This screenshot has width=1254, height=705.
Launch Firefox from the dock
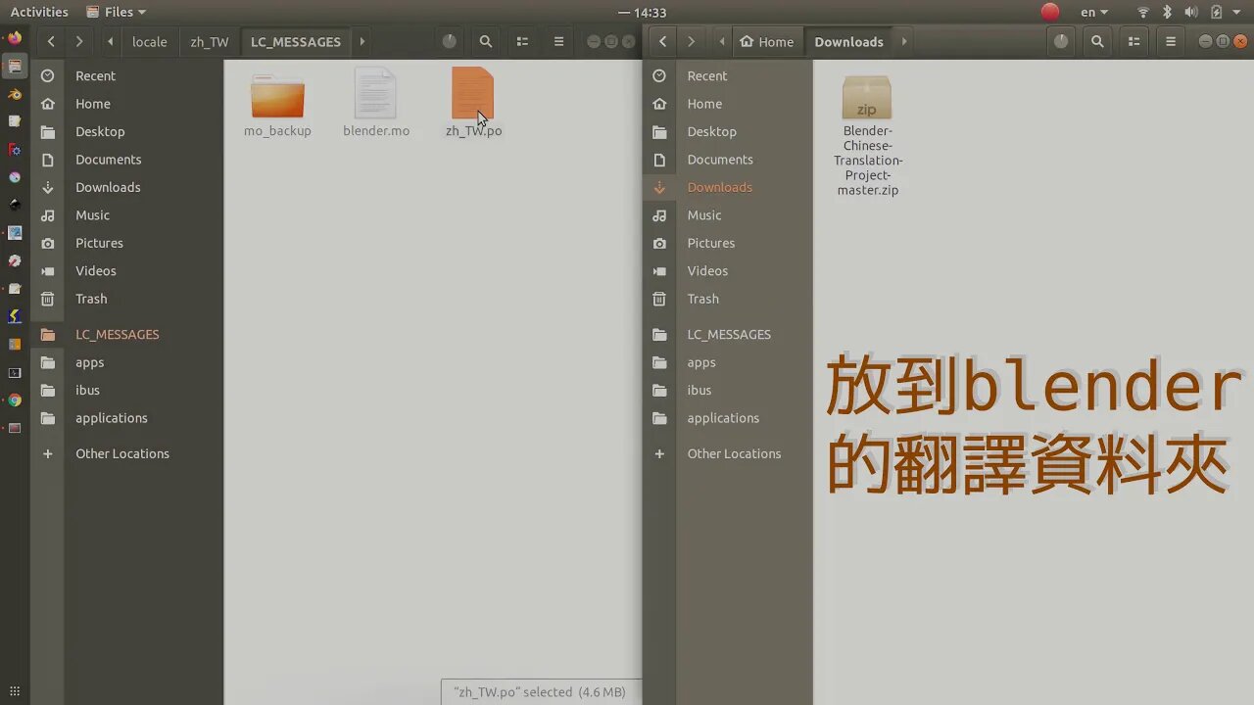[x=15, y=38]
